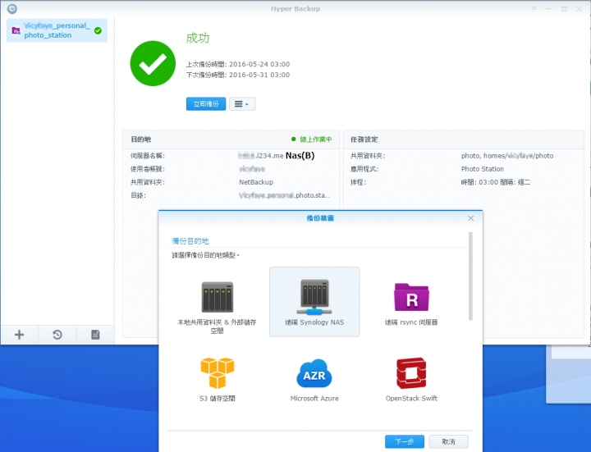Start backup now with the blue button
The height and width of the screenshot is (452, 591).
coord(206,104)
